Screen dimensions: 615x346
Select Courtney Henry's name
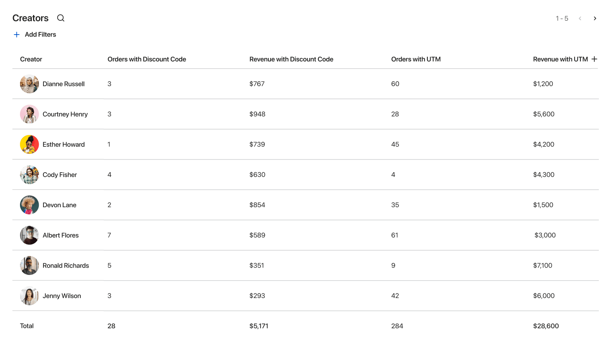click(65, 114)
